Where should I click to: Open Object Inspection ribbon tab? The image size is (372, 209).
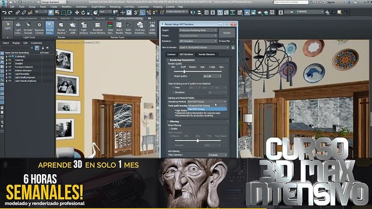tap(28, 18)
